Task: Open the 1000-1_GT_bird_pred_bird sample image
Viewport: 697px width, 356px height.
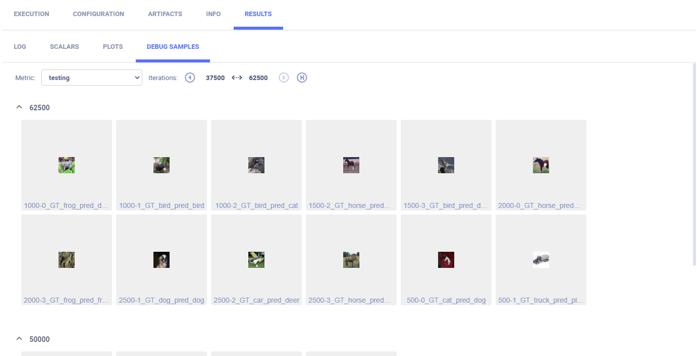Action: (162, 165)
